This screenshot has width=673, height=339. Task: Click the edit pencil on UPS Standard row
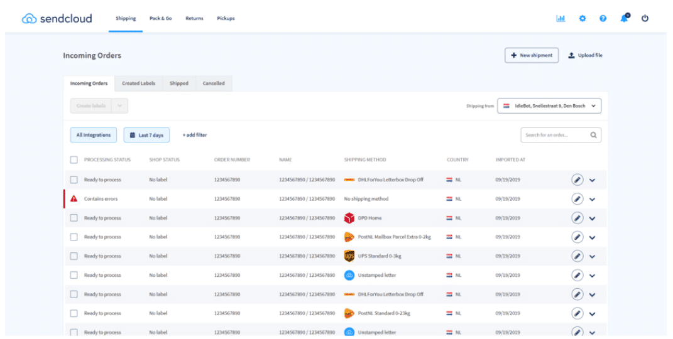[577, 256]
